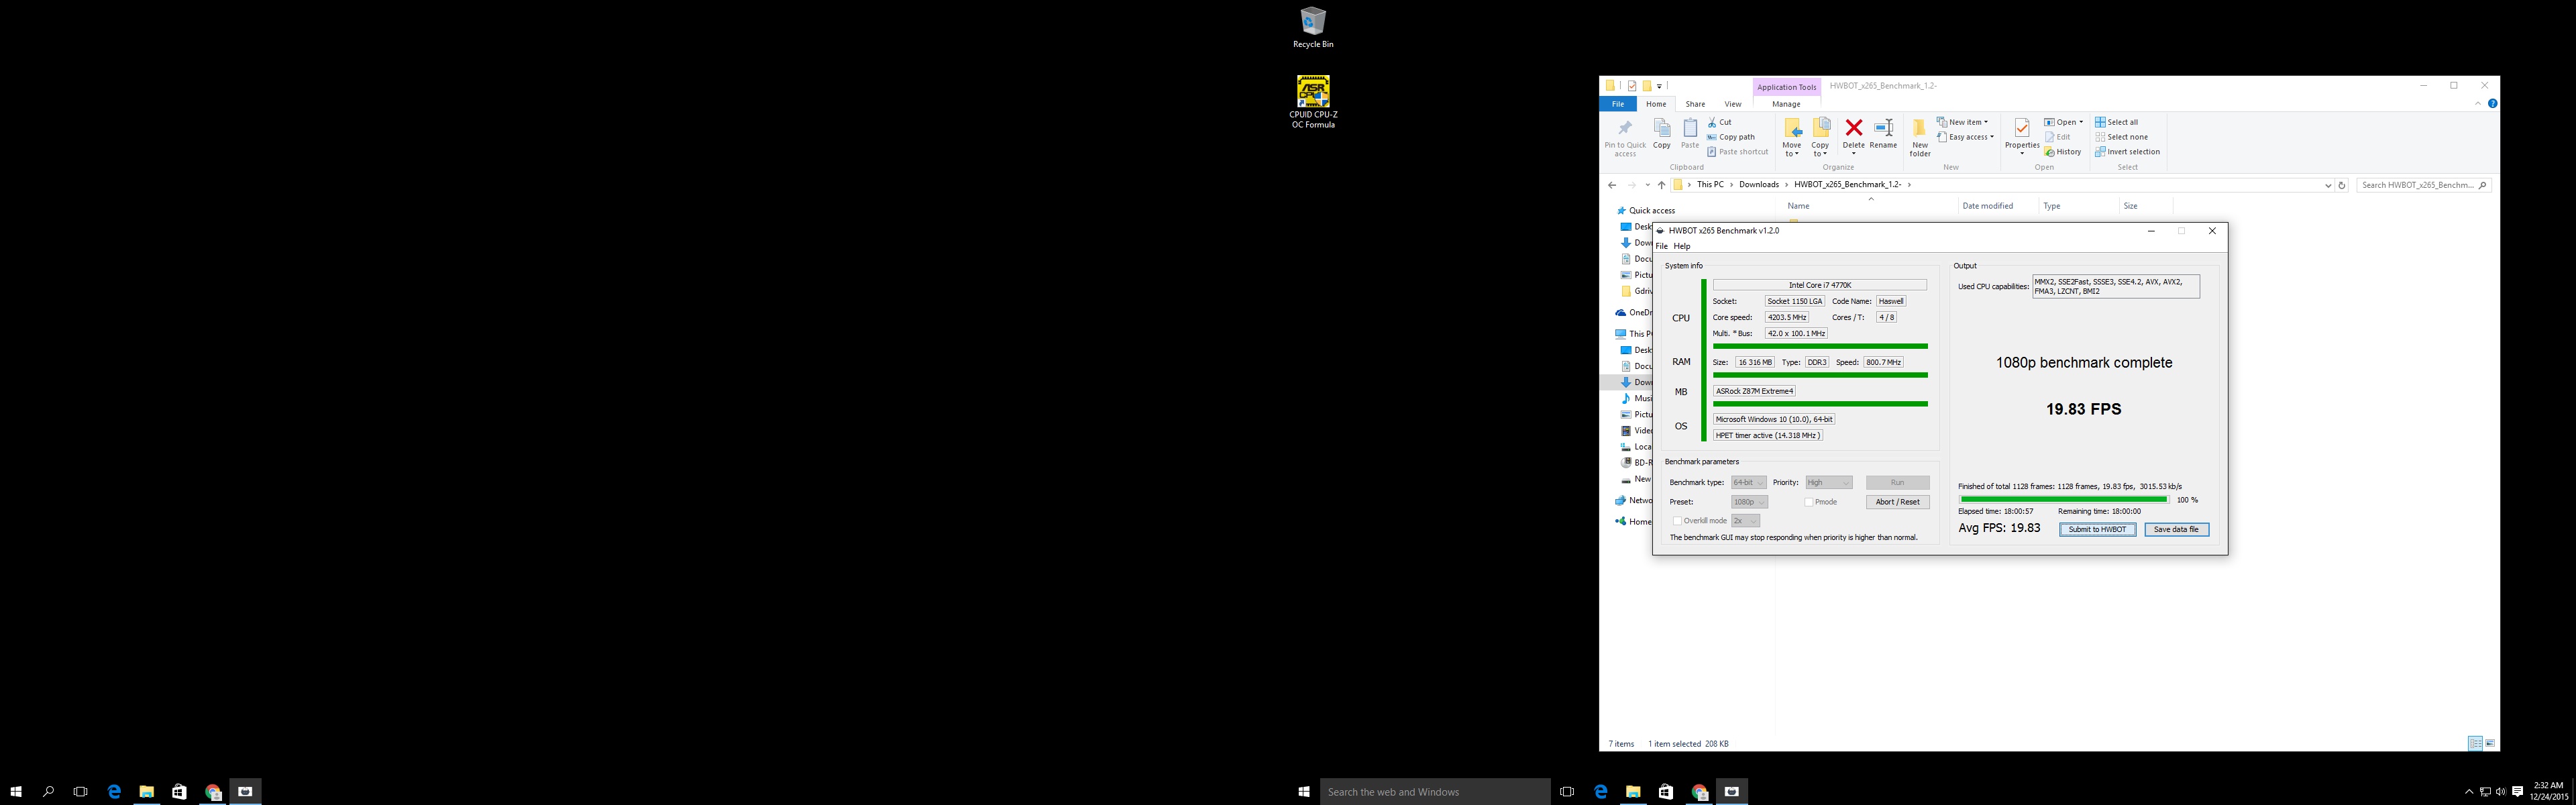Show hidden system tray icons
Viewport: 2576px width, 805px height.
pyautogui.click(x=2469, y=792)
